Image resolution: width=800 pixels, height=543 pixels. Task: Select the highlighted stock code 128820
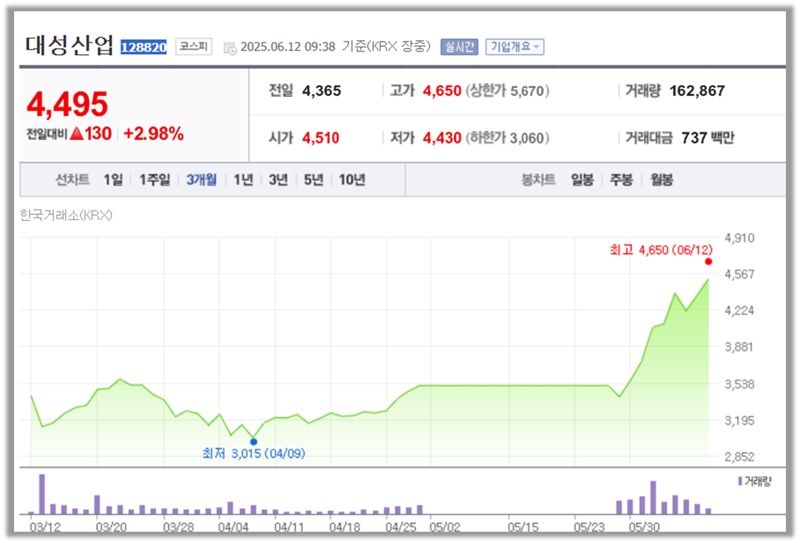coord(144,47)
